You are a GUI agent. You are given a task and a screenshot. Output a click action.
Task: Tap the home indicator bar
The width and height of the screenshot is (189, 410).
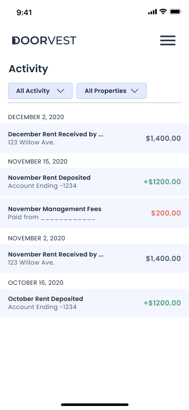click(95, 404)
